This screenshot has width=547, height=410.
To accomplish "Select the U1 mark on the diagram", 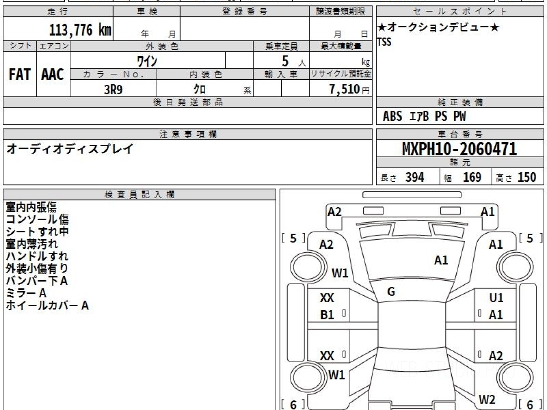I will [x=496, y=298].
